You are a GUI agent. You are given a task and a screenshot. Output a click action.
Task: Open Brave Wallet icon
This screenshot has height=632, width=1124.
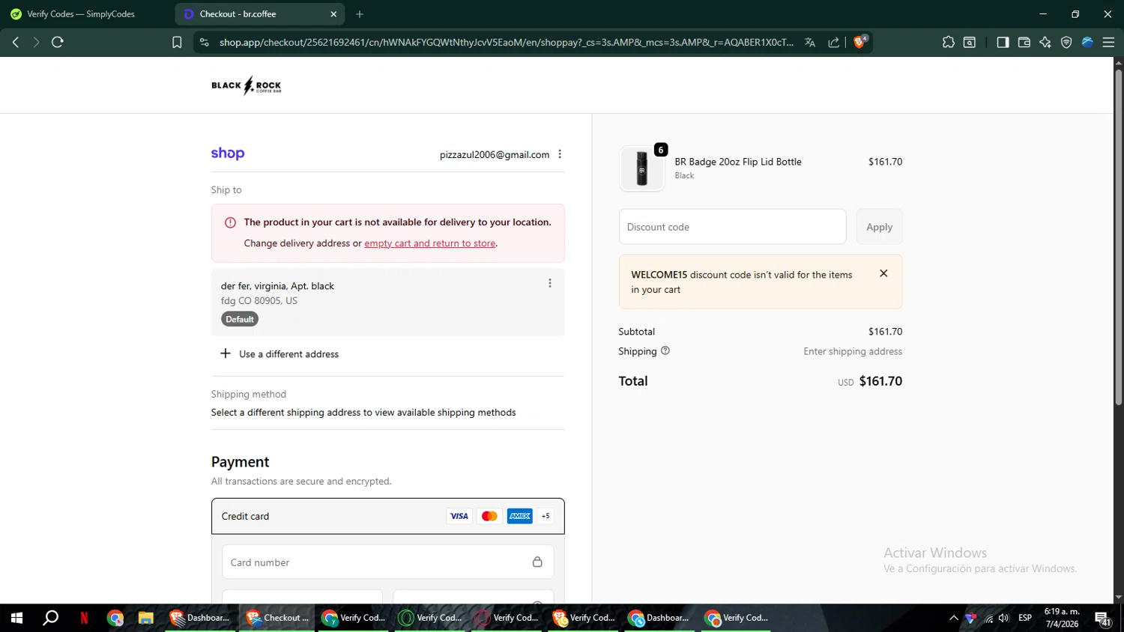(x=1024, y=43)
